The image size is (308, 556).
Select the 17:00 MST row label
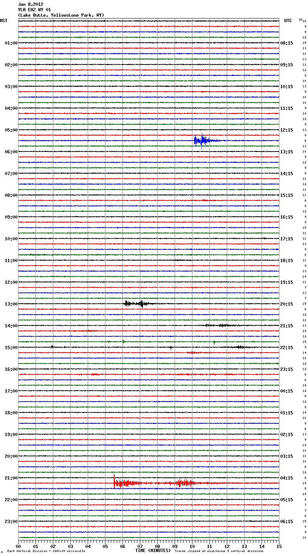point(11,391)
